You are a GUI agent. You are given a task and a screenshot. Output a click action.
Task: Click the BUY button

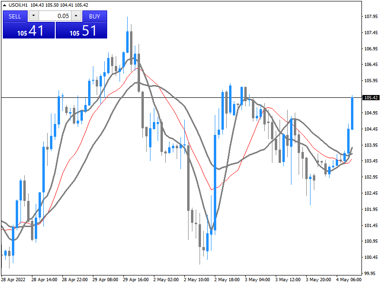pos(94,16)
